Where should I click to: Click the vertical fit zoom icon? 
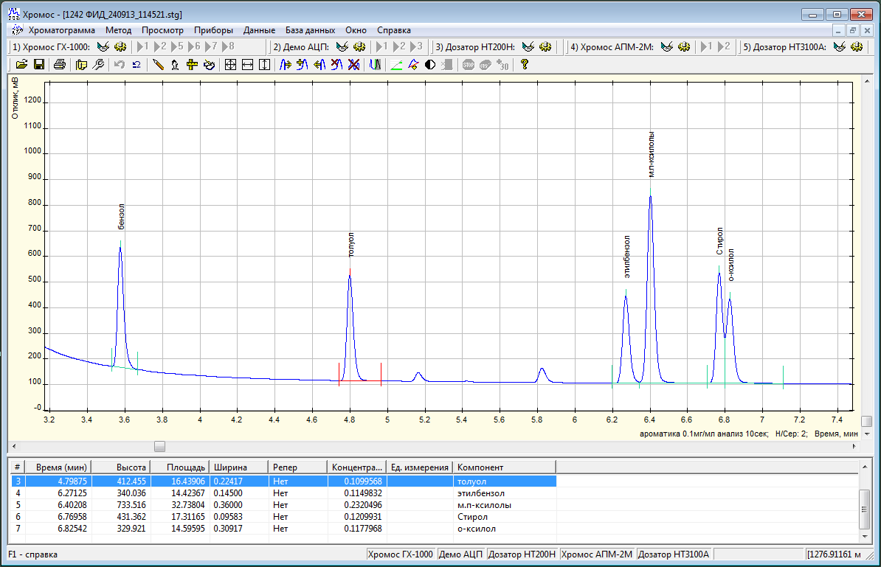(264, 65)
